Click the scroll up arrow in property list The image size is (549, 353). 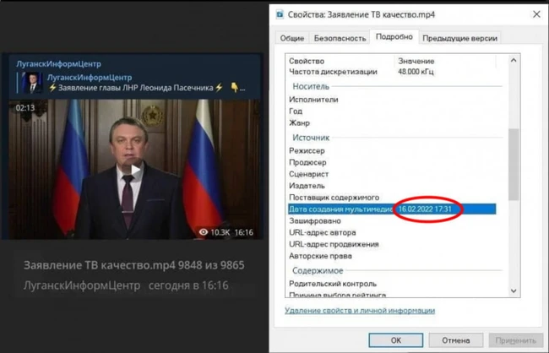(x=514, y=60)
